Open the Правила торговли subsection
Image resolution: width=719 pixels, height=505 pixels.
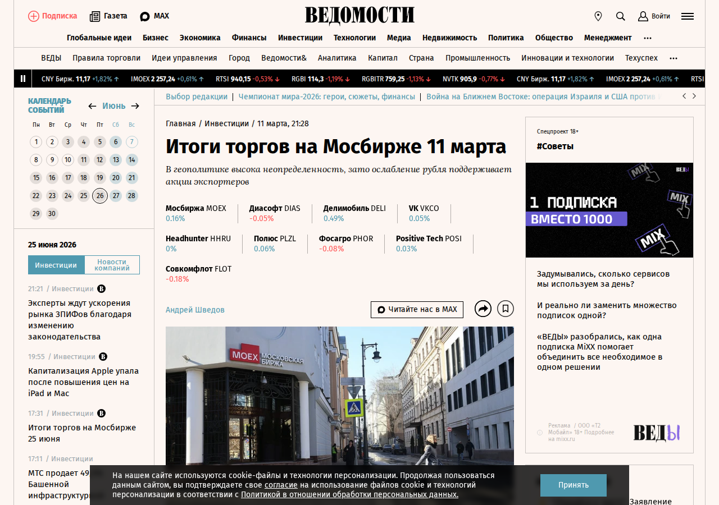(106, 58)
